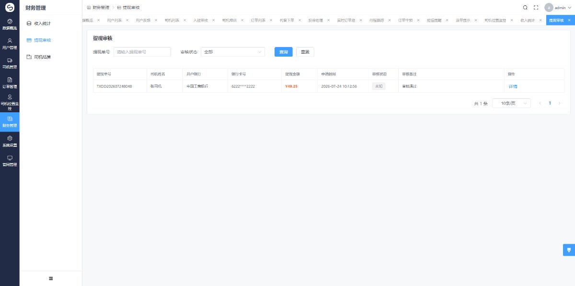Close the 收入统计 tab
Screen dimensions: 575x286
click(x=540, y=20)
